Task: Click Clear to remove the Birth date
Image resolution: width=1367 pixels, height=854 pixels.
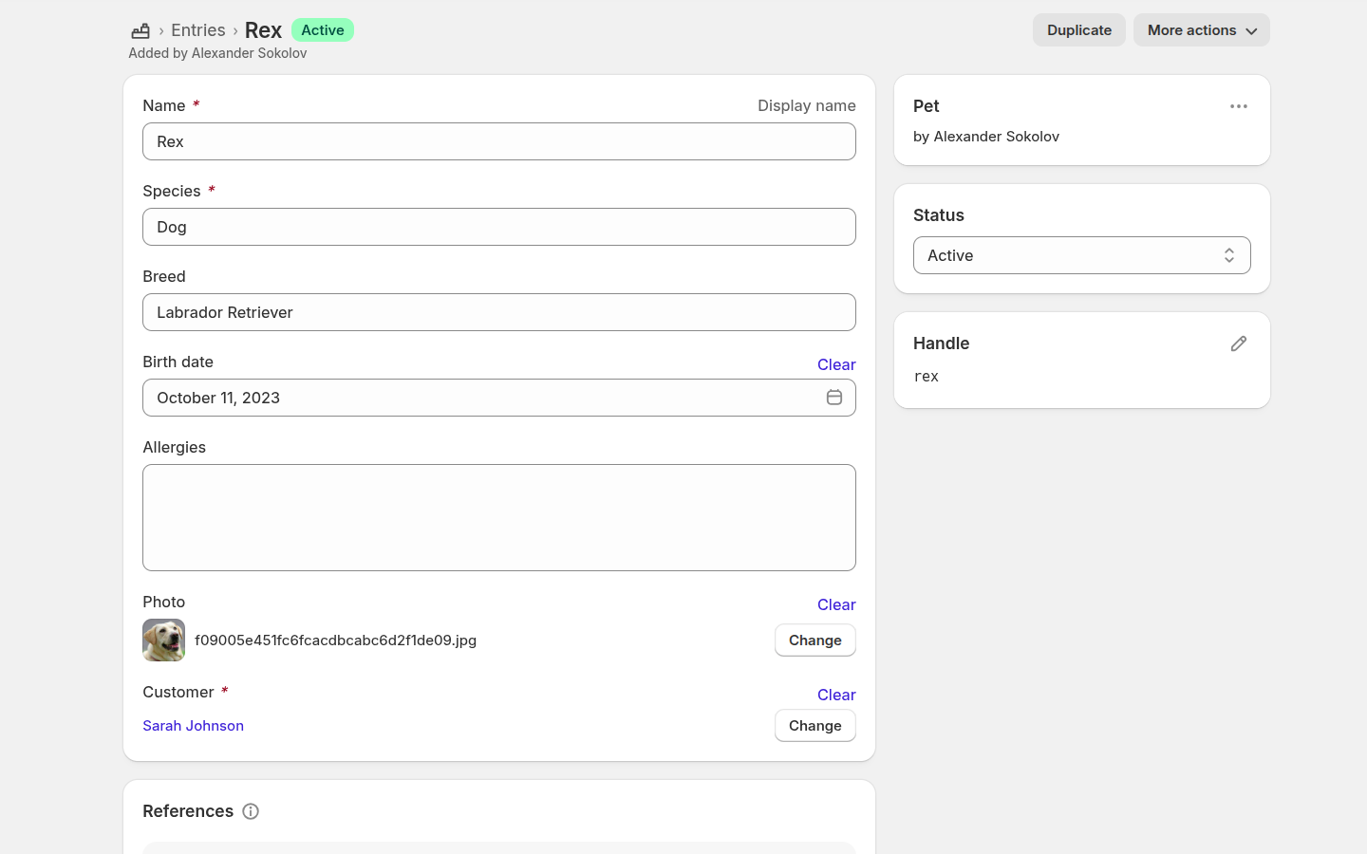Action: click(836, 364)
